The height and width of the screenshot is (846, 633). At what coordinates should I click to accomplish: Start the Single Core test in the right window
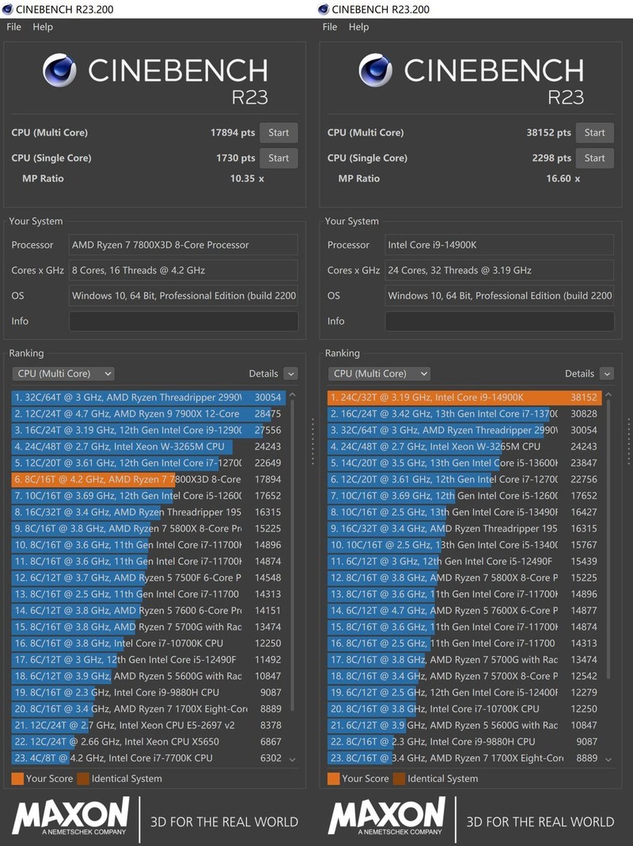click(x=595, y=158)
